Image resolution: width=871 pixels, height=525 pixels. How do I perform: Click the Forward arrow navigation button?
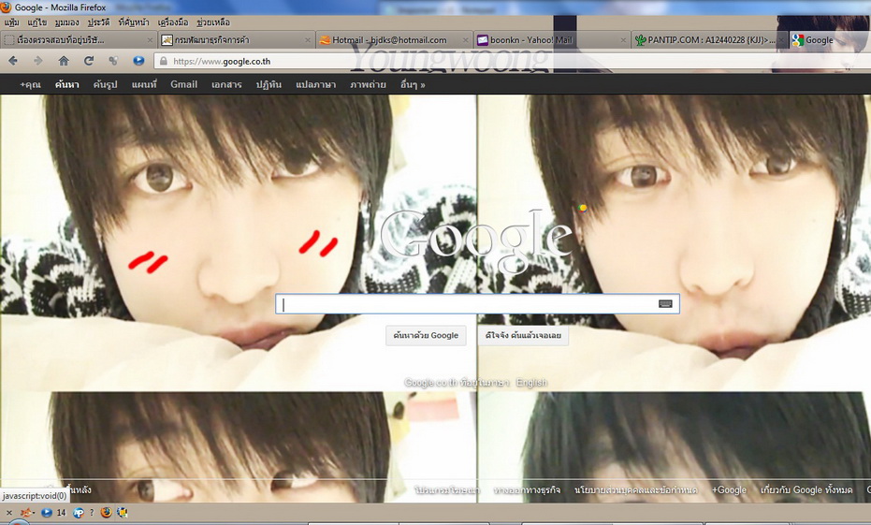(37, 61)
